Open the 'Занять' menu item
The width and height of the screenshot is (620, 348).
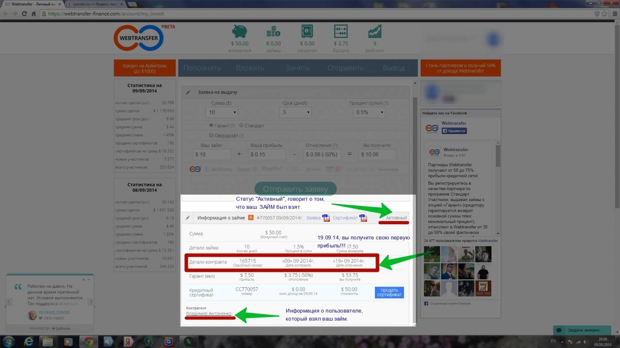coord(298,68)
